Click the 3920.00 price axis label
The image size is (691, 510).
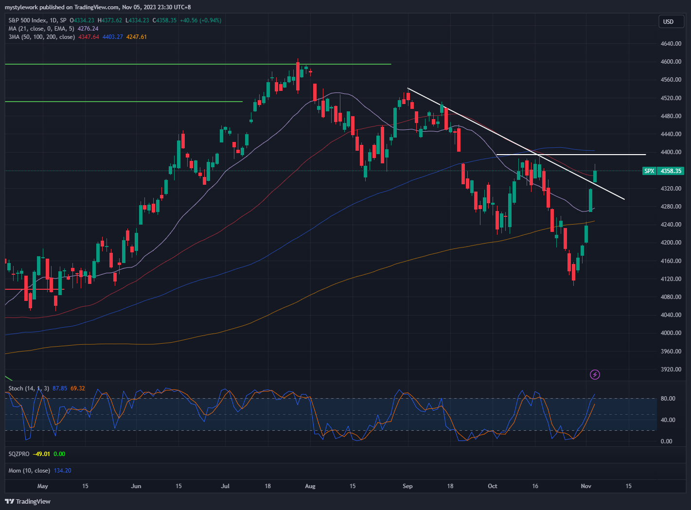click(671, 369)
